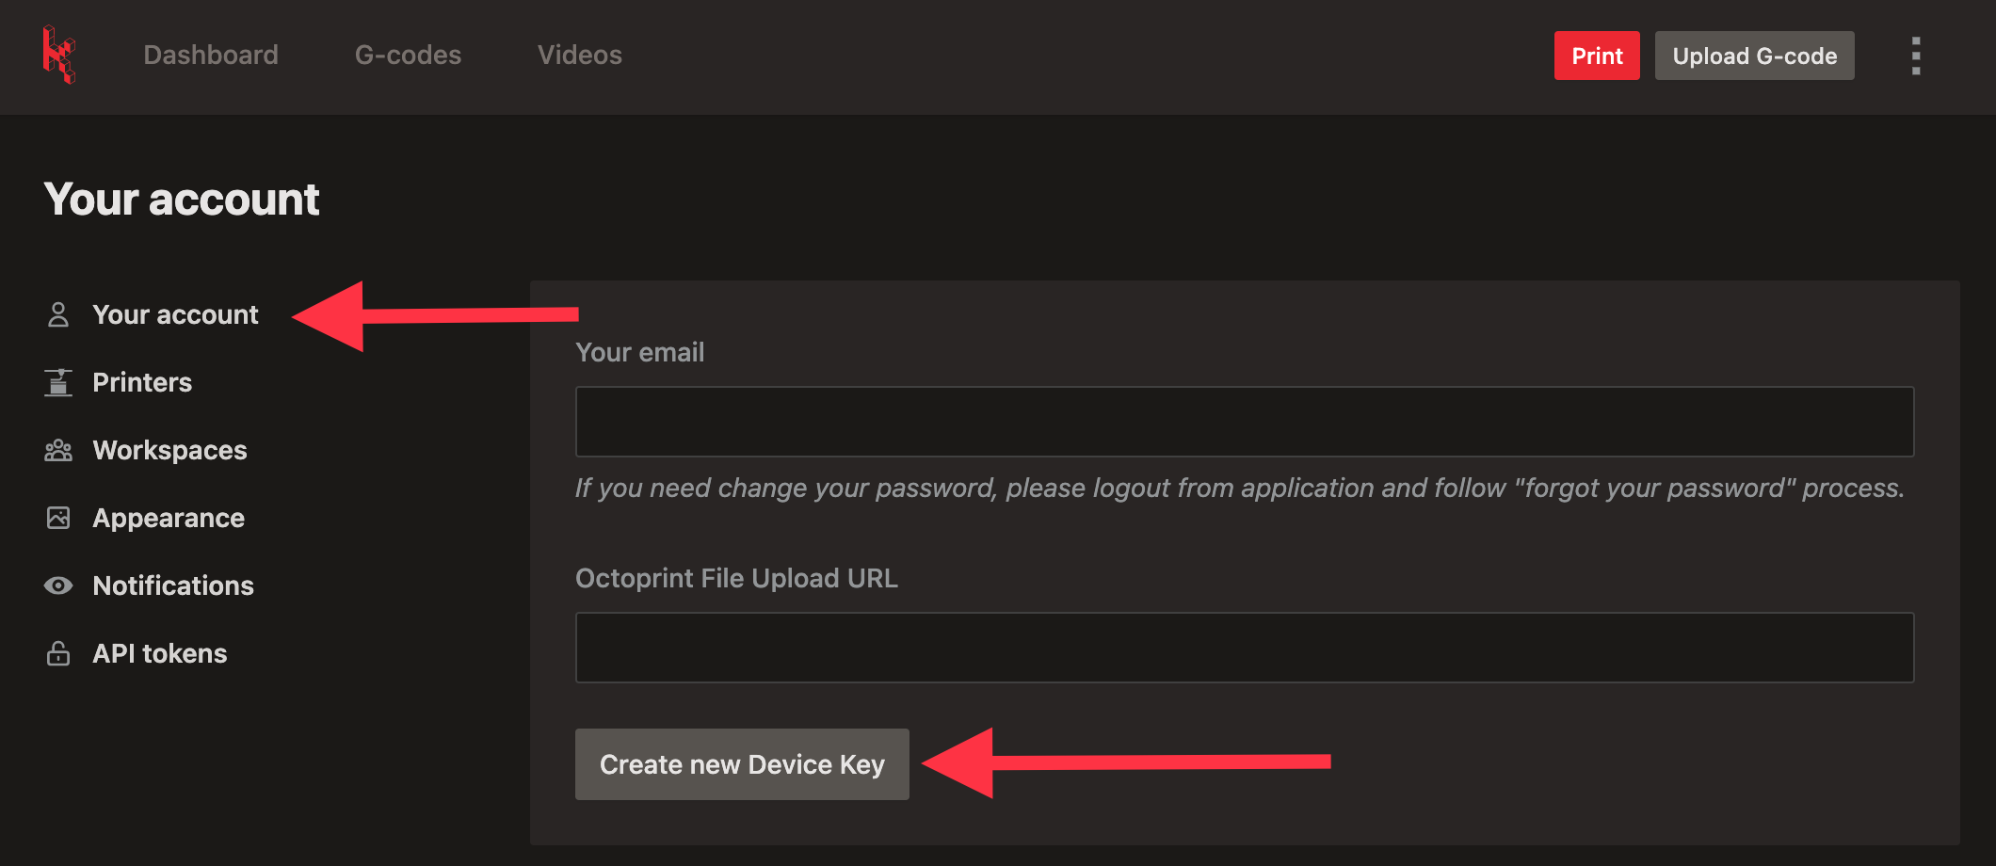Go to the Dashboard tab
The image size is (1996, 866).
point(210,55)
